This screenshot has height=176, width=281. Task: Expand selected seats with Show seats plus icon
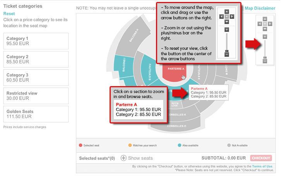[x=123, y=158]
